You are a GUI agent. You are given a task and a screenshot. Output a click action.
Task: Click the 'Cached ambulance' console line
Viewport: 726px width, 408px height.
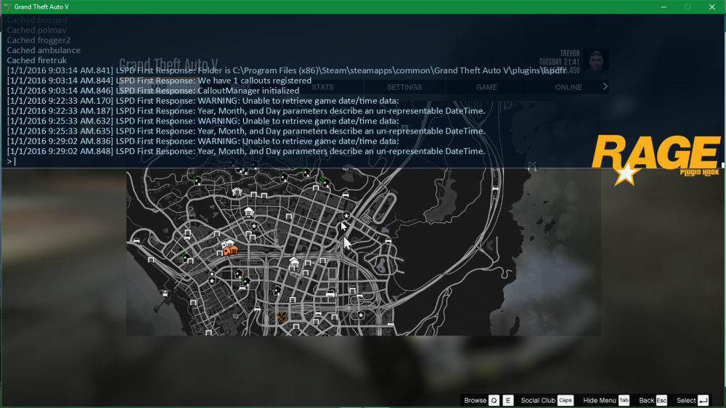point(44,50)
